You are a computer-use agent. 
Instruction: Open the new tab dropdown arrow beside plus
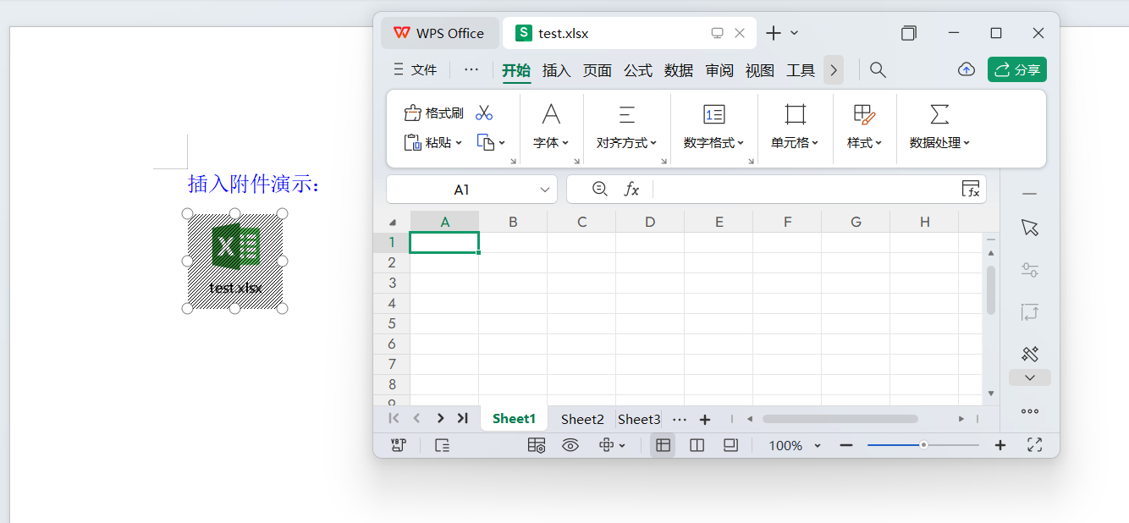(x=794, y=33)
